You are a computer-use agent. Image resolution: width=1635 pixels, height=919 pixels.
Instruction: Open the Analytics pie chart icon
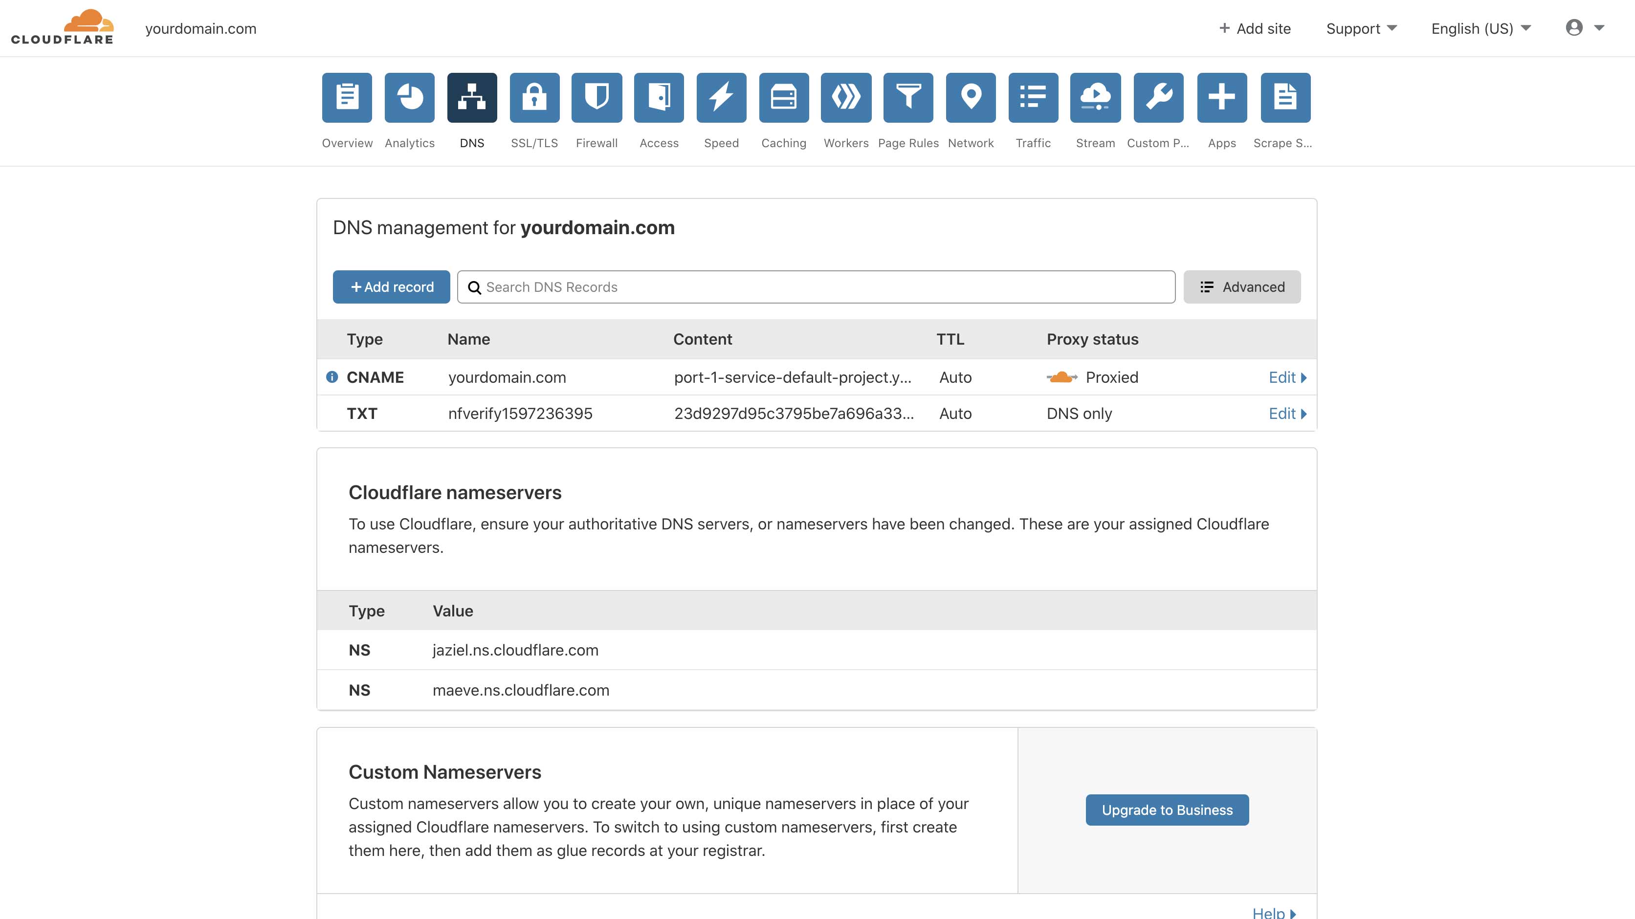click(409, 98)
